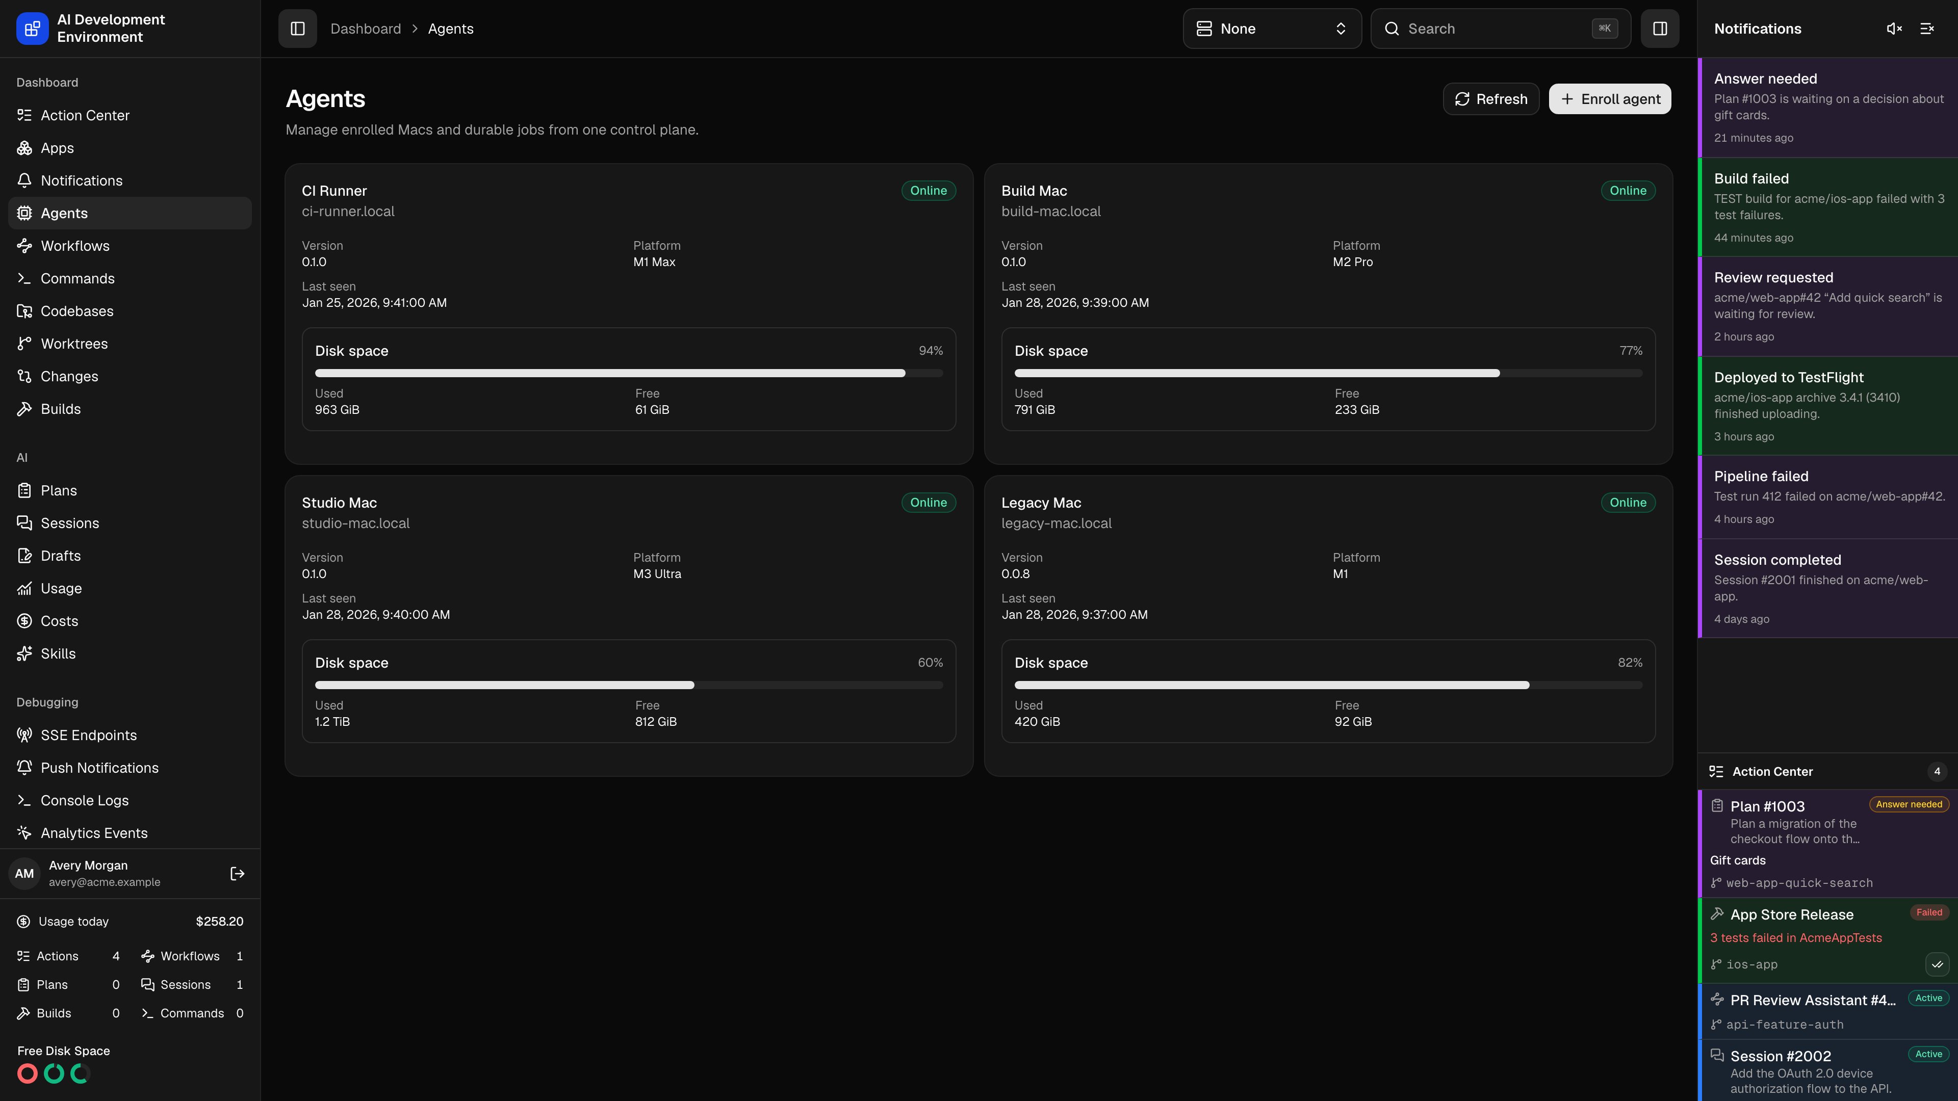
Task: Click the CI Runner disk space progress bar
Action: [629, 373]
